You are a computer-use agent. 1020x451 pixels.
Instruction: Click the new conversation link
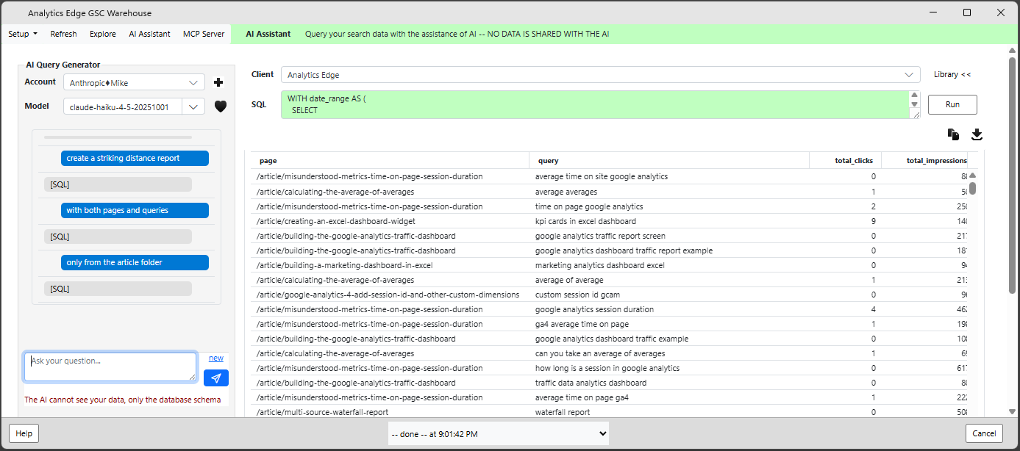(x=216, y=358)
